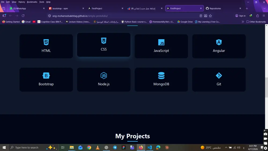Screen dimensions: 268x151
Task: Reload the current page
Action: pyautogui.click(x=23, y=16)
